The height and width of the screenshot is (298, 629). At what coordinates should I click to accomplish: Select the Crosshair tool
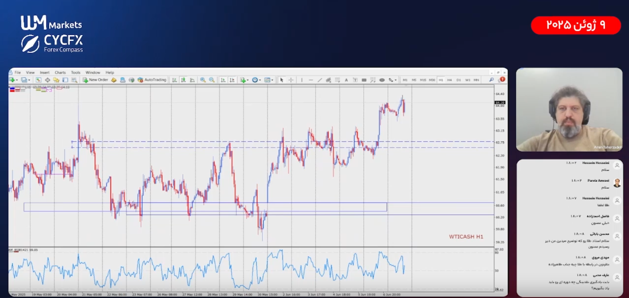point(291,80)
